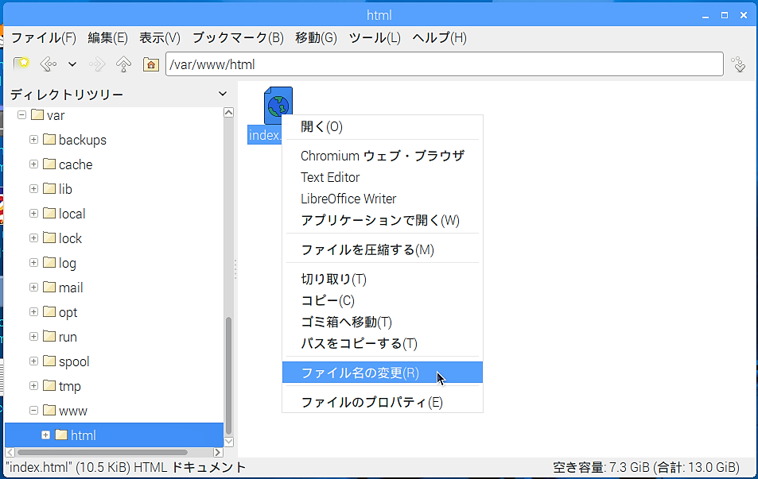Open the 表示(V) menu

[160, 37]
